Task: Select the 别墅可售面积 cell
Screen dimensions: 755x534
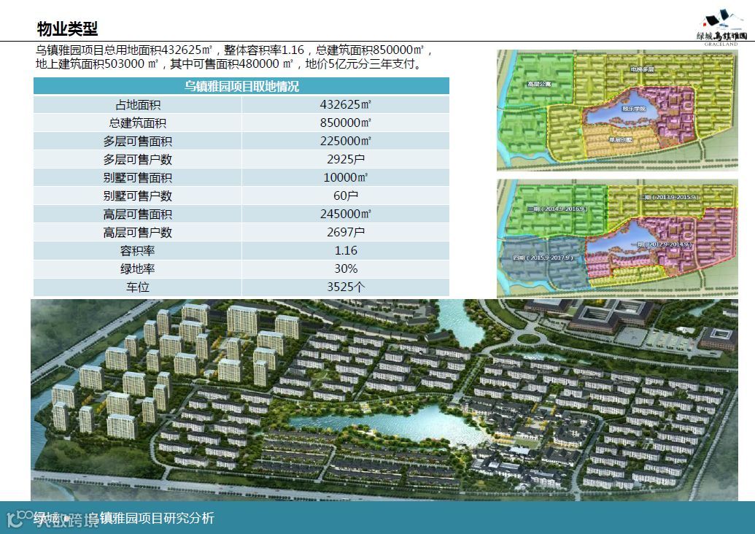Action: click(138, 178)
